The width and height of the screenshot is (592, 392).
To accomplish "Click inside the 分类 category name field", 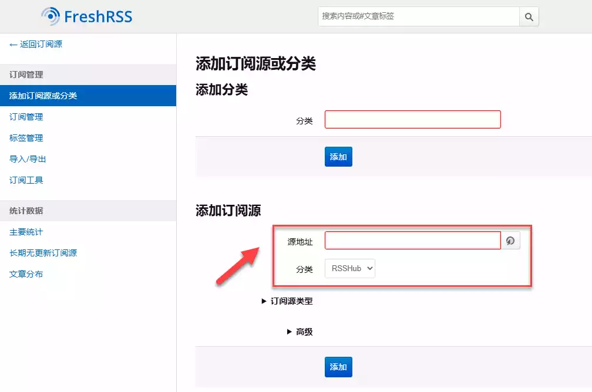I will pyautogui.click(x=411, y=119).
